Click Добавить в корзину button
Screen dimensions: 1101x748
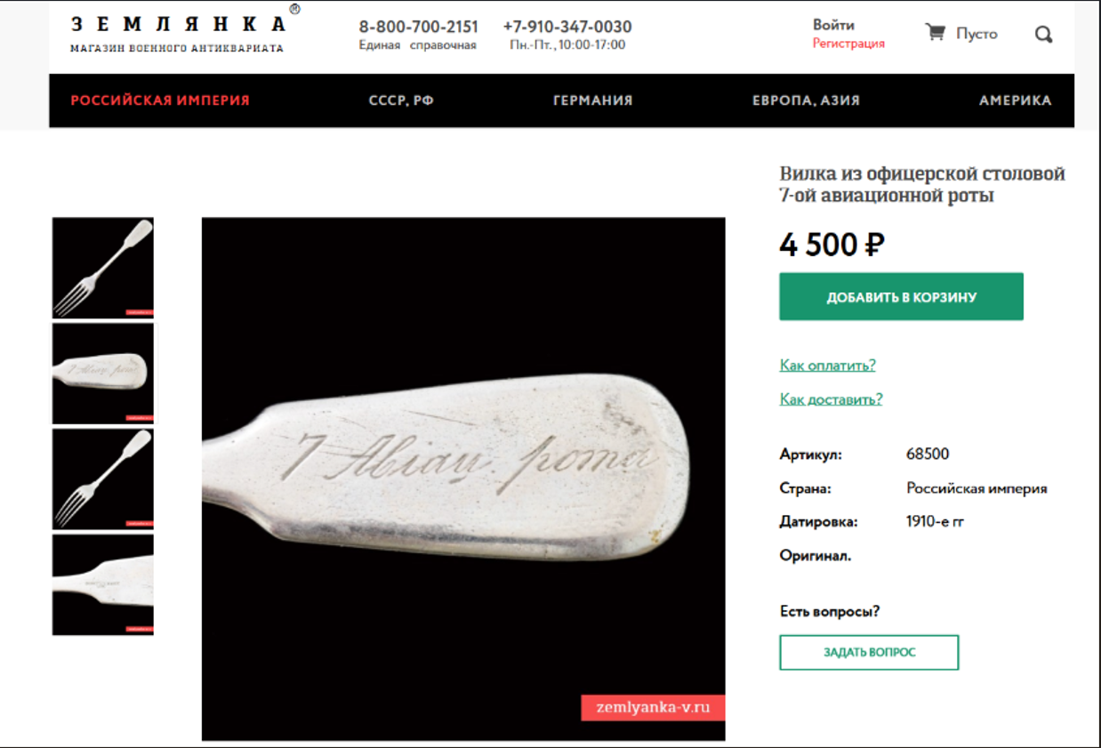tap(902, 297)
